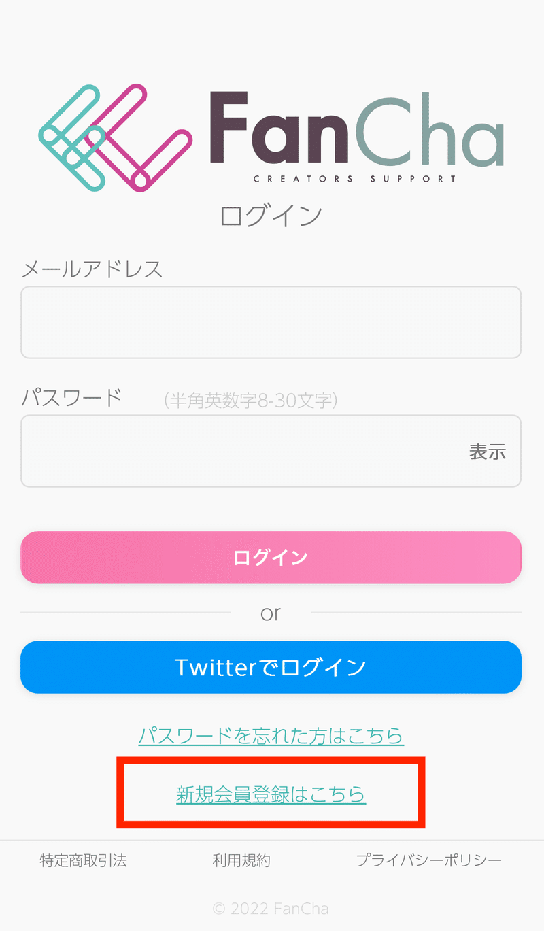
Task: Open the パスワードを忘れた方はこちら link
Action: [x=271, y=735]
